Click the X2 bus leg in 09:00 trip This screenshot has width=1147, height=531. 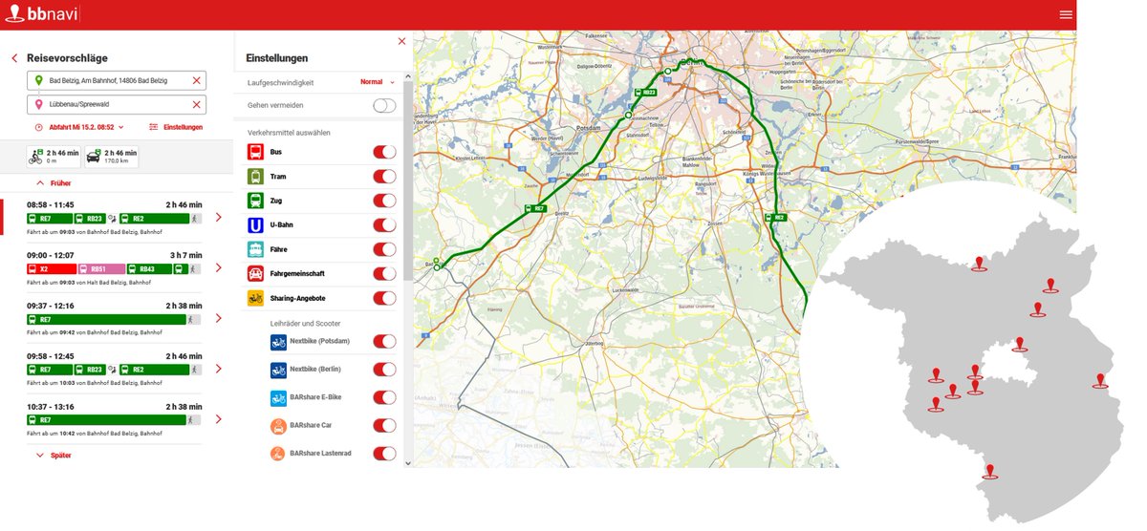pyautogui.click(x=51, y=269)
